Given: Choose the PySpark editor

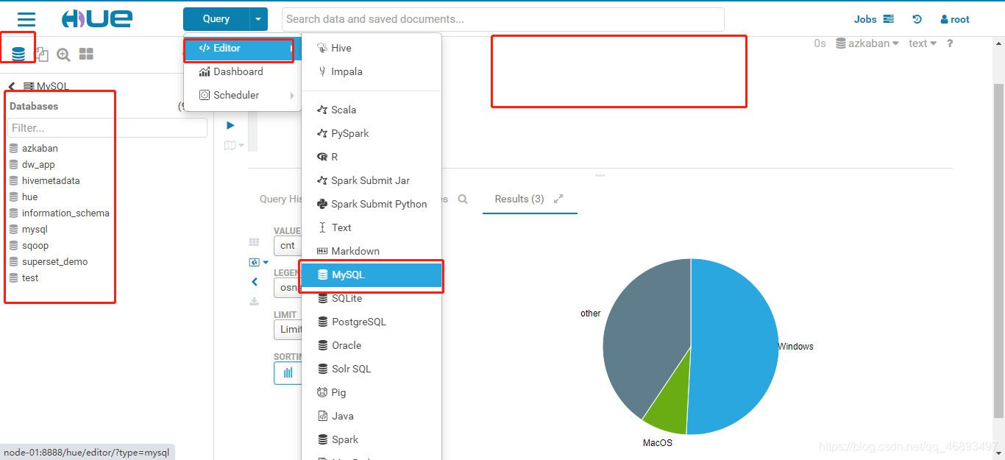Looking at the screenshot, I should (x=372, y=133).
